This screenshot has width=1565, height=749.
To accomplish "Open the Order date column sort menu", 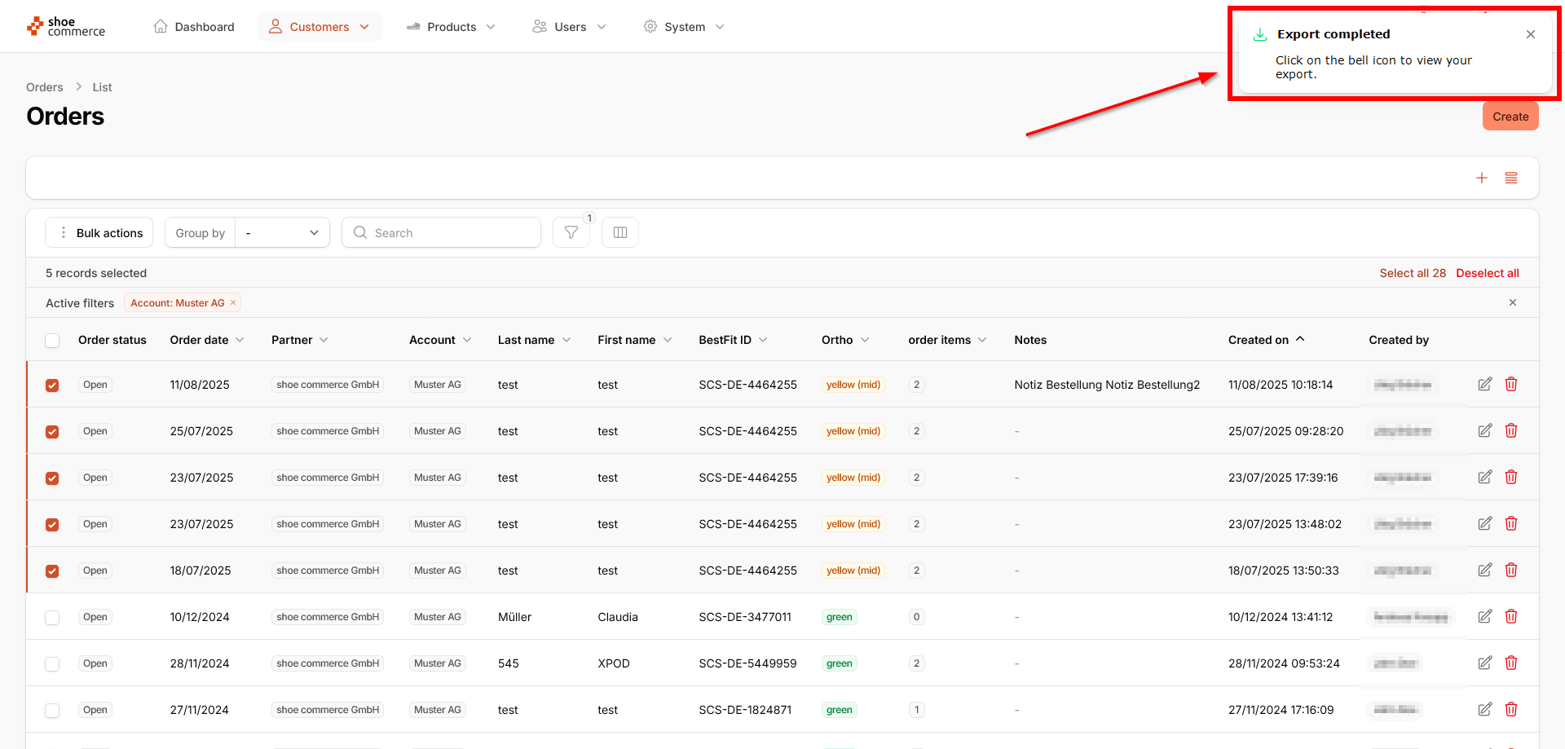I will [240, 340].
